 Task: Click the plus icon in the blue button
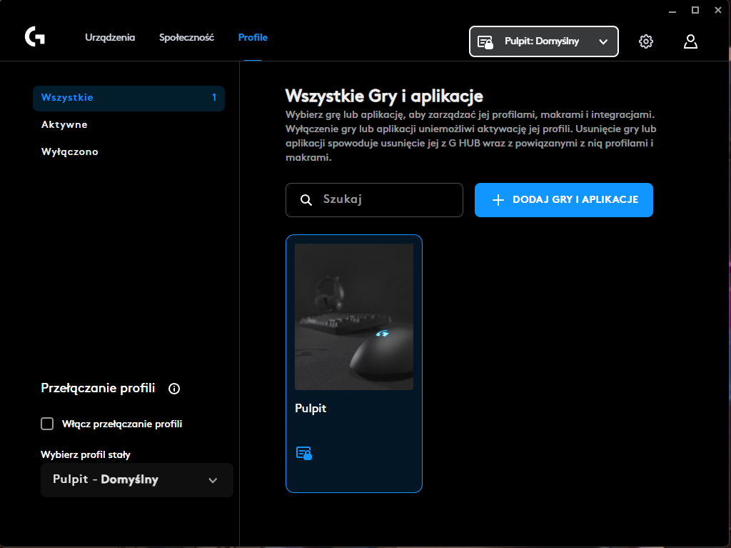click(x=499, y=200)
